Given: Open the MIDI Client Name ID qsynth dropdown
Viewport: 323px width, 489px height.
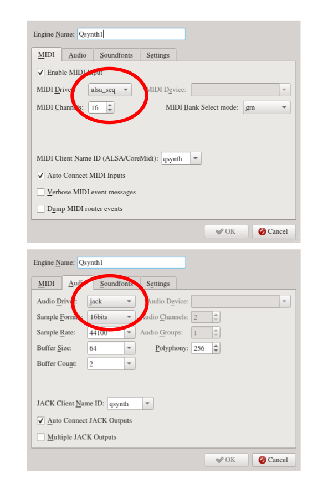Looking at the screenshot, I should click(x=196, y=158).
